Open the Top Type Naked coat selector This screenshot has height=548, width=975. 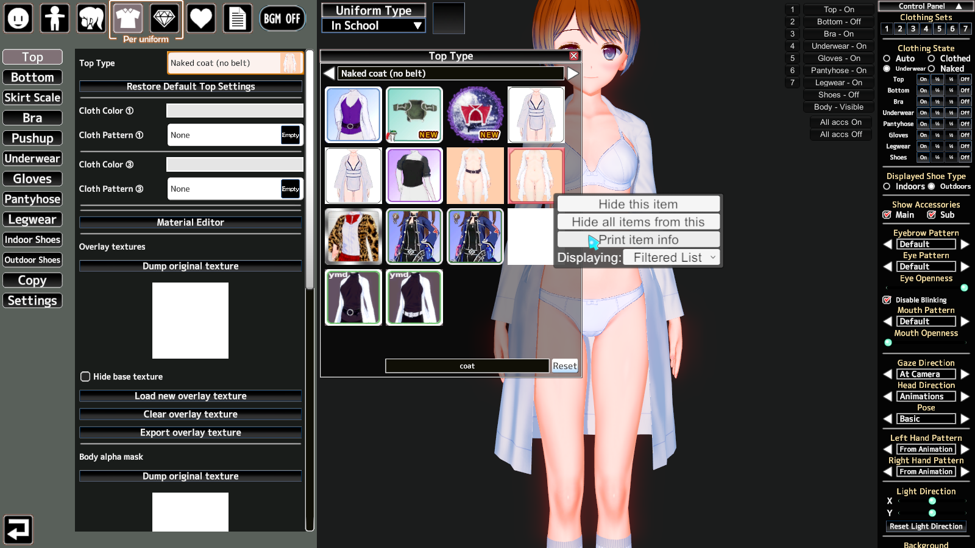(x=235, y=63)
